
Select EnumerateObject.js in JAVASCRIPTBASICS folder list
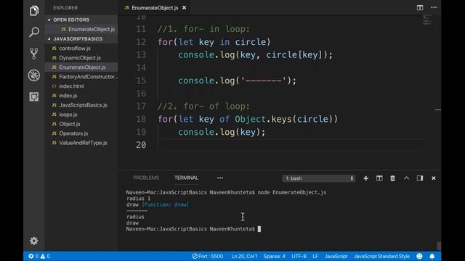[81, 67]
